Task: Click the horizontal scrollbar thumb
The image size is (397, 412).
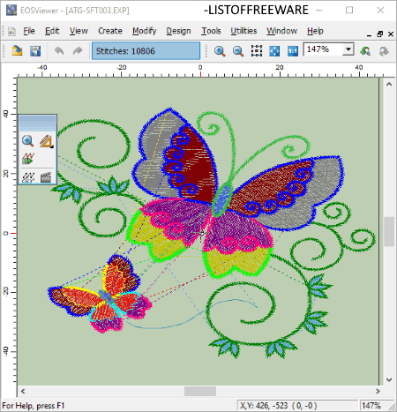Action: click(200, 391)
